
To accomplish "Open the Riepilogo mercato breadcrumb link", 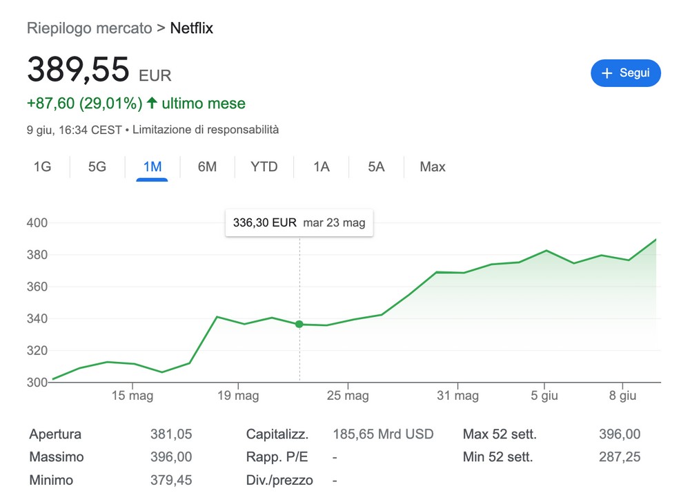I will [x=89, y=28].
